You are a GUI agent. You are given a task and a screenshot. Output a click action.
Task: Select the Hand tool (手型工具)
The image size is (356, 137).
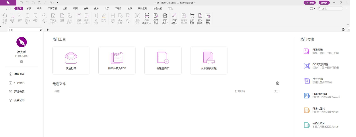[x=5, y=19]
